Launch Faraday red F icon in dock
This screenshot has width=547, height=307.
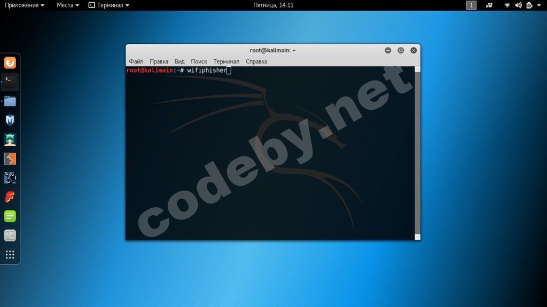point(10,197)
